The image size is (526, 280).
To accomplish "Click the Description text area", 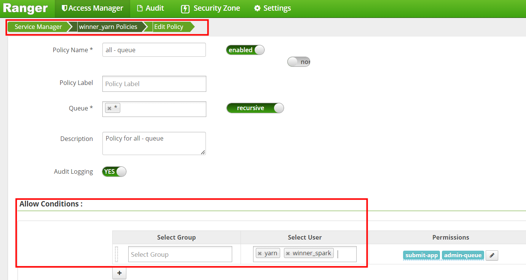I will [154, 143].
